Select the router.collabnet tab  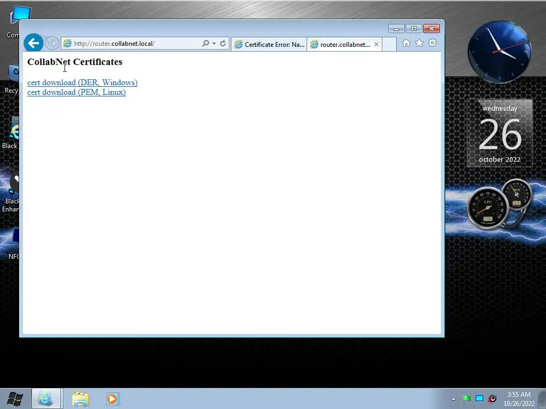pos(341,45)
